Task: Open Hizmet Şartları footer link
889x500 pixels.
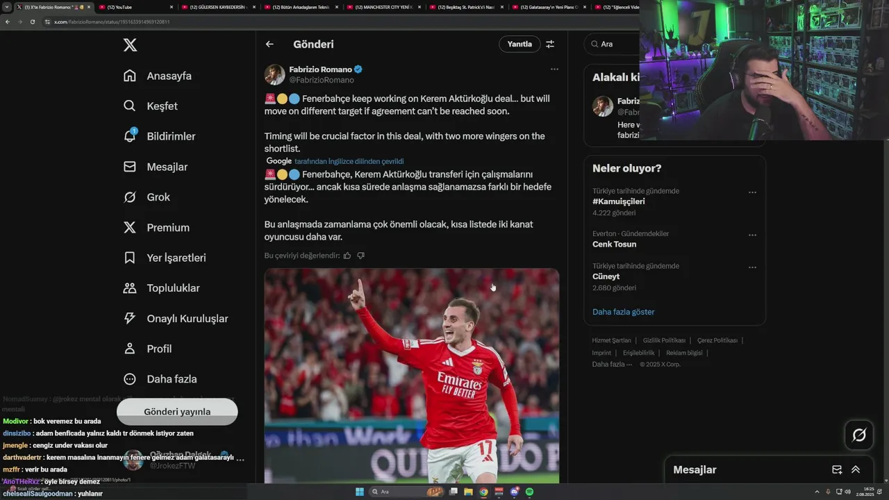Action: click(x=611, y=340)
